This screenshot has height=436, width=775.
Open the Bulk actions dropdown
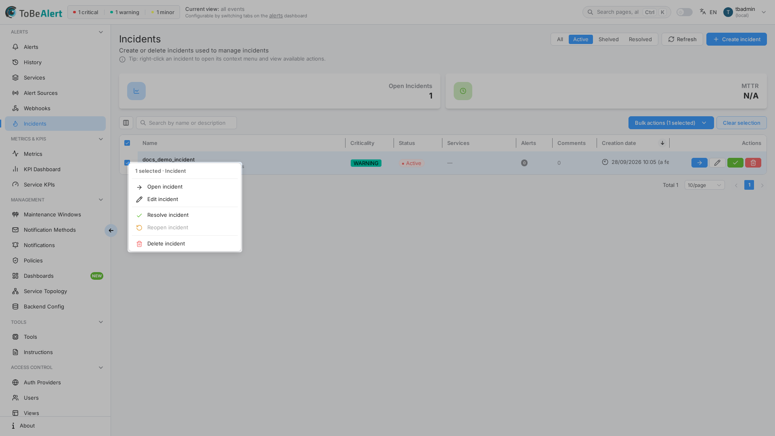(x=671, y=123)
